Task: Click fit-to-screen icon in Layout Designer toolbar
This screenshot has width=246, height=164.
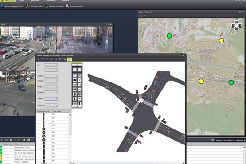Action: tap(60, 59)
